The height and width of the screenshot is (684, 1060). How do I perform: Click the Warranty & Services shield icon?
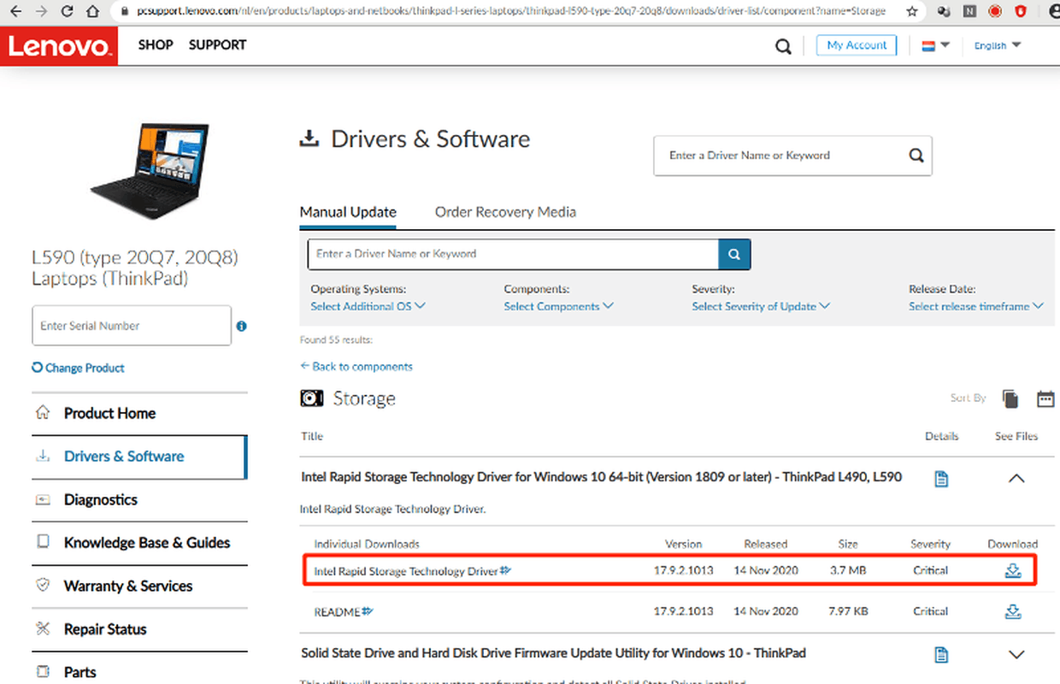pos(43,586)
